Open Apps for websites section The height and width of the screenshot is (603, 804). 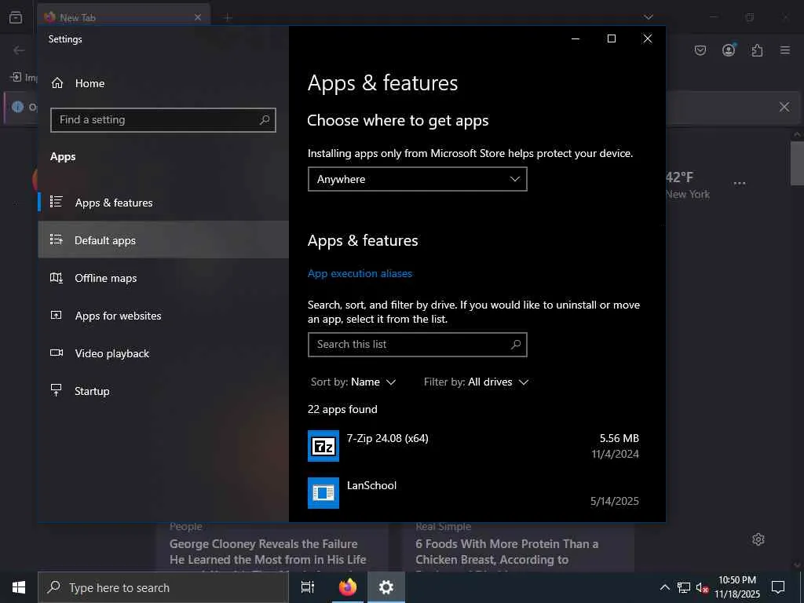click(x=163, y=316)
